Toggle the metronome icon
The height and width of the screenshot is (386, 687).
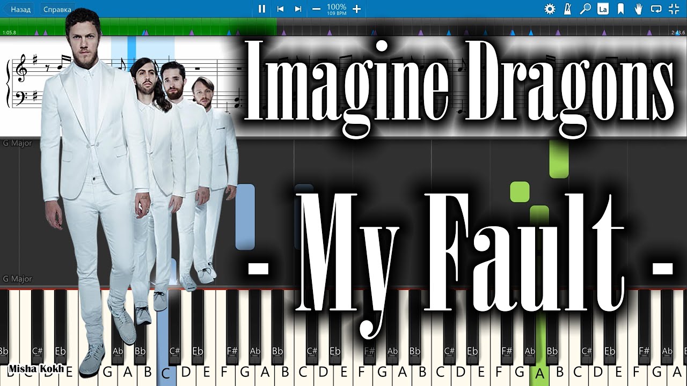tap(568, 9)
